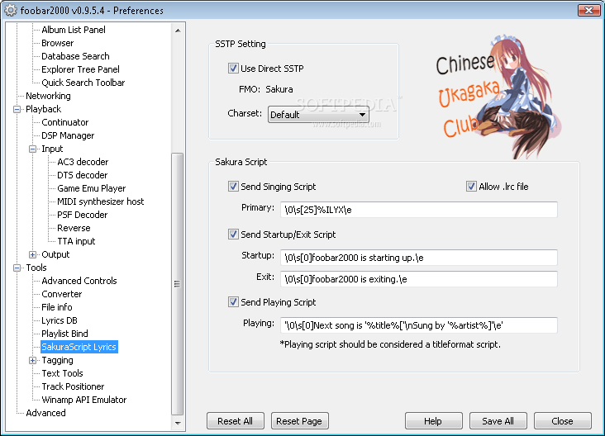Select Reverse input page
Image resolution: width=605 pixels, height=436 pixels.
coord(74,228)
